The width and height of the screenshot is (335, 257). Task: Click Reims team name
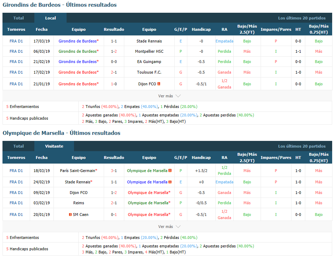coord(78,203)
